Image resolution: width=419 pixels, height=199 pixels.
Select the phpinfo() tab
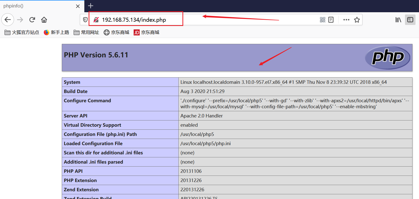(x=42, y=6)
